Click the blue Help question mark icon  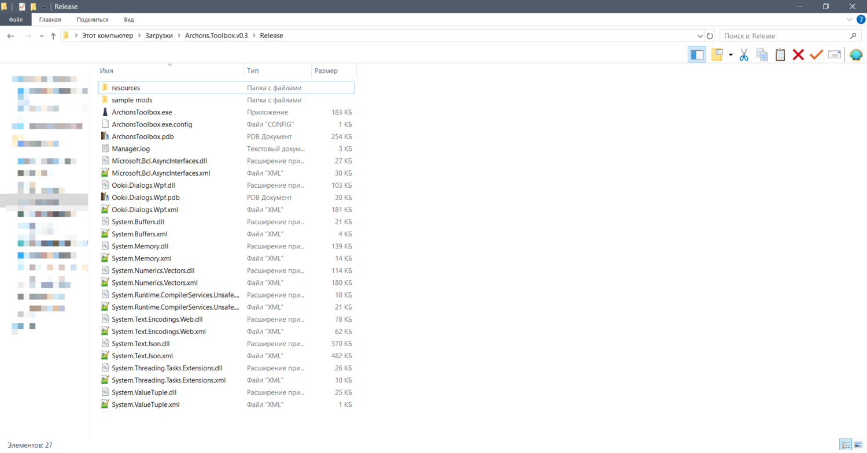pyautogui.click(x=861, y=20)
